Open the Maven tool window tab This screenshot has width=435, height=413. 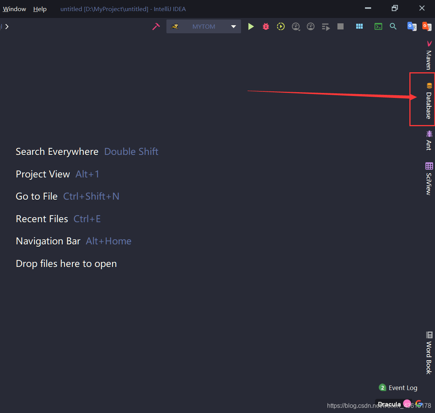point(429,55)
